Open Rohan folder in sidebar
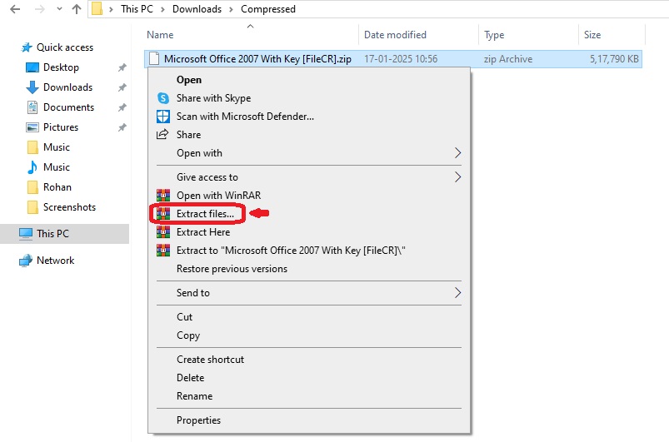Image resolution: width=669 pixels, height=442 pixels. coord(57,187)
